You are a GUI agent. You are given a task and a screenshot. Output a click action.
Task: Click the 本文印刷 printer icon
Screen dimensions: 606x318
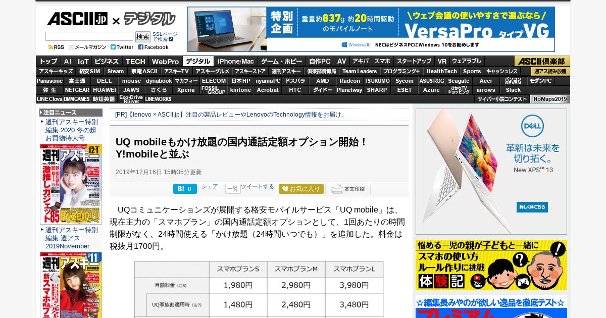[348, 189]
